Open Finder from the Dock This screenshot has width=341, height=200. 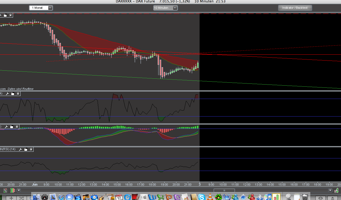point(37,197)
